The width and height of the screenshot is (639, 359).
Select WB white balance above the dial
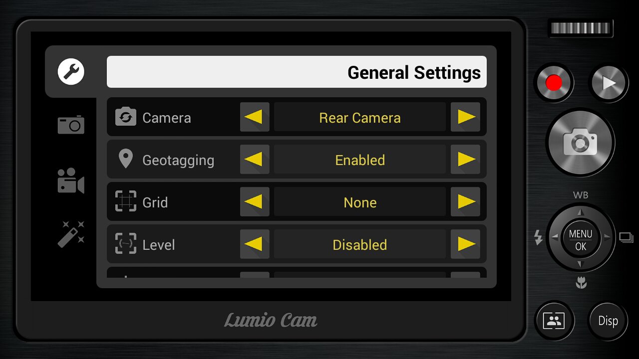click(x=581, y=195)
